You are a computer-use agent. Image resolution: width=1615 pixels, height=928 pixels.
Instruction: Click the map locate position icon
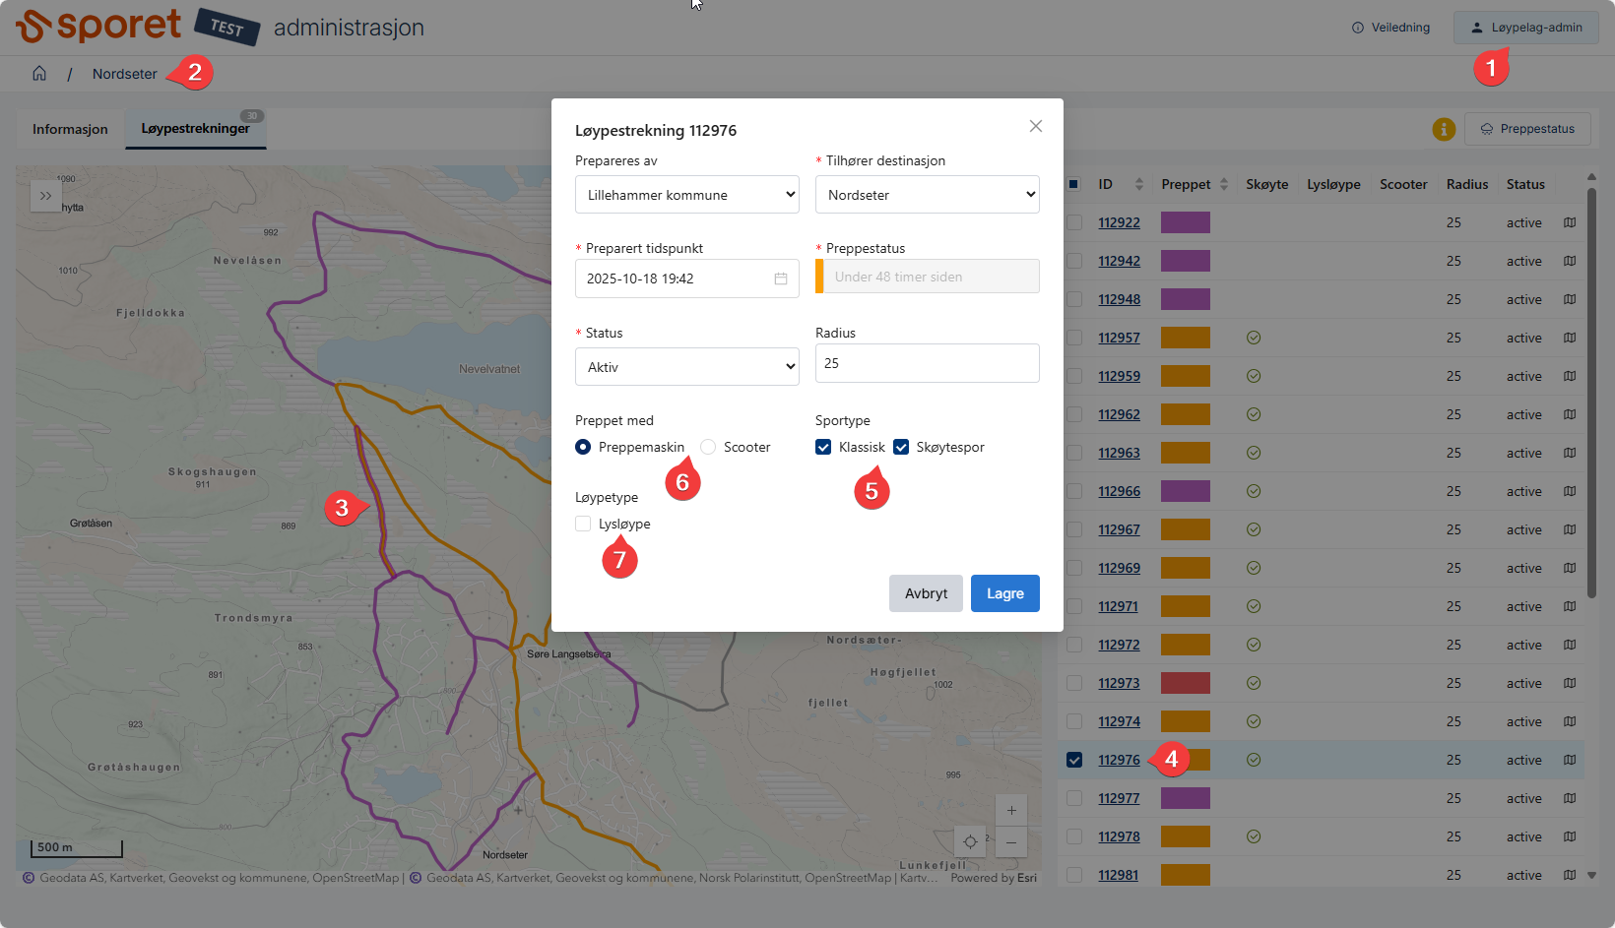click(970, 841)
